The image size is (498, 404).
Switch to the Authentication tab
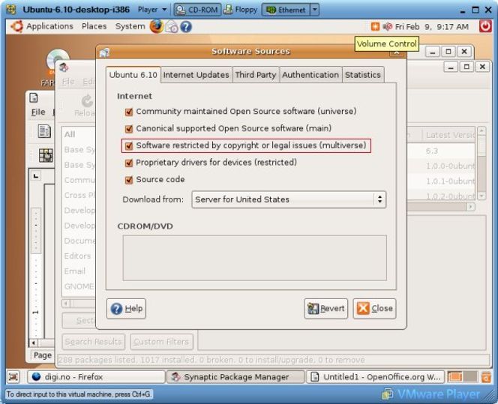(310, 75)
